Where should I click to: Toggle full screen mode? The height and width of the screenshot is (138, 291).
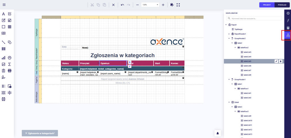coord(178,5)
